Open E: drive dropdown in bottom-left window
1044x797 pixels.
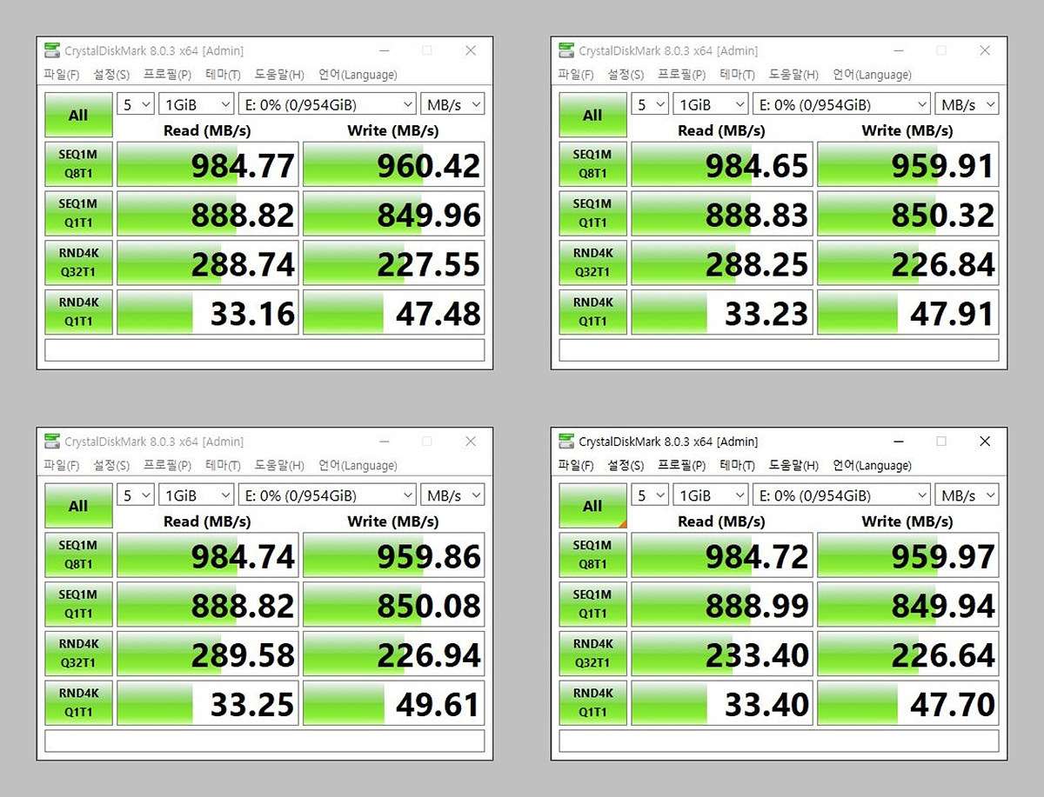click(x=327, y=495)
